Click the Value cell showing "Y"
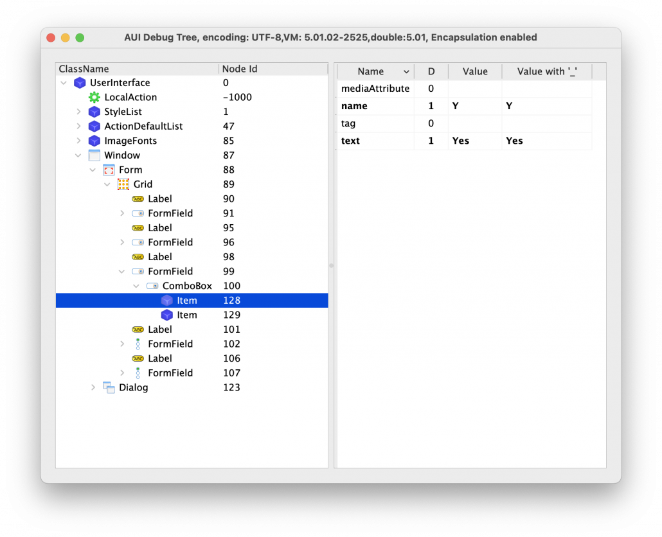Viewport: 662px width, 537px height. (475, 106)
